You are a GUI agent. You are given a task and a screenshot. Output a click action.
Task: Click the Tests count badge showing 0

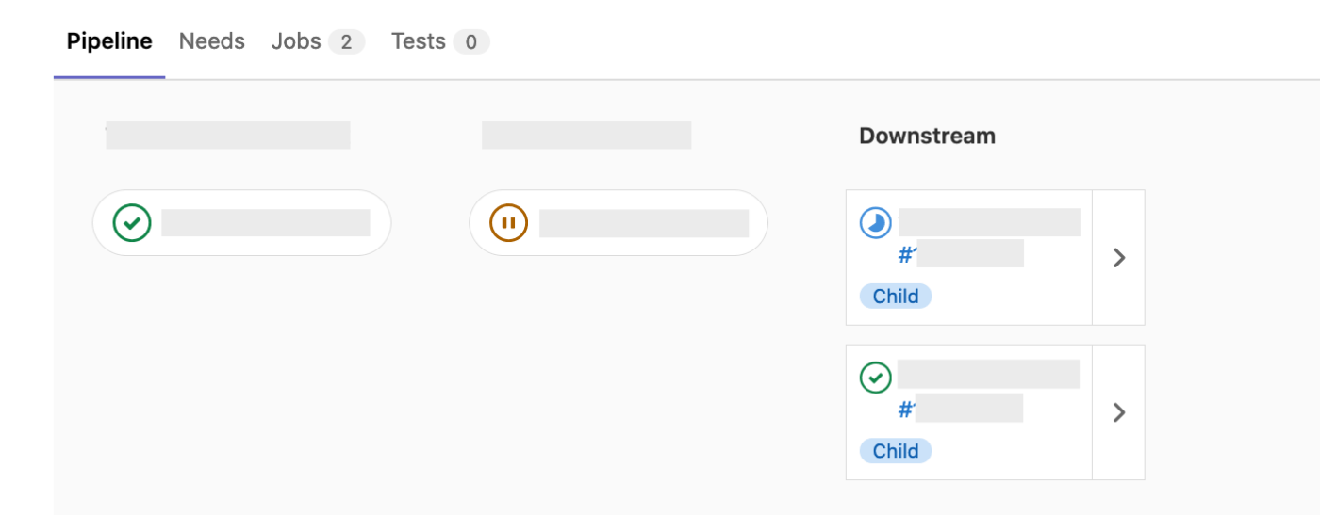coord(471,41)
